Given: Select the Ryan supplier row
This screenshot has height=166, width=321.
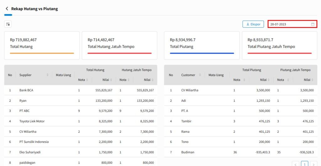Looking at the screenshot, I should coord(81,101).
